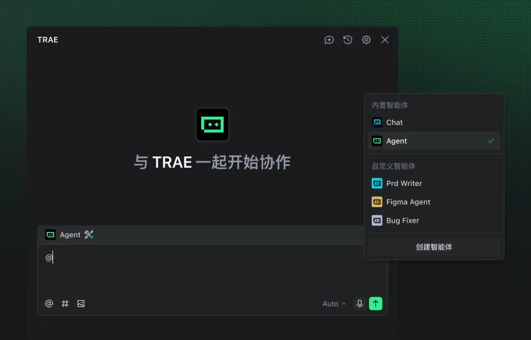Click the 创建智能体 button
The height and width of the screenshot is (340, 531).
[x=434, y=247]
